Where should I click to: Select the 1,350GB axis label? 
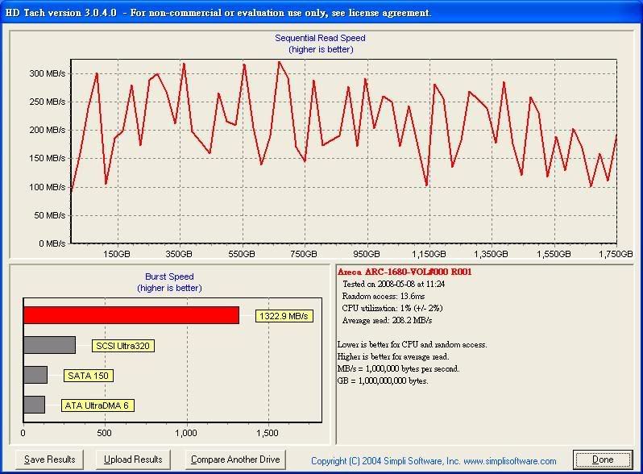coord(491,254)
